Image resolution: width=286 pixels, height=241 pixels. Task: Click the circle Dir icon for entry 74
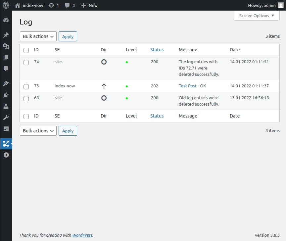104,62
